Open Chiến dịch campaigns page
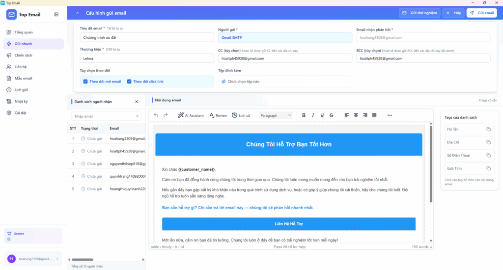The height and width of the screenshot is (270, 503). [33, 55]
